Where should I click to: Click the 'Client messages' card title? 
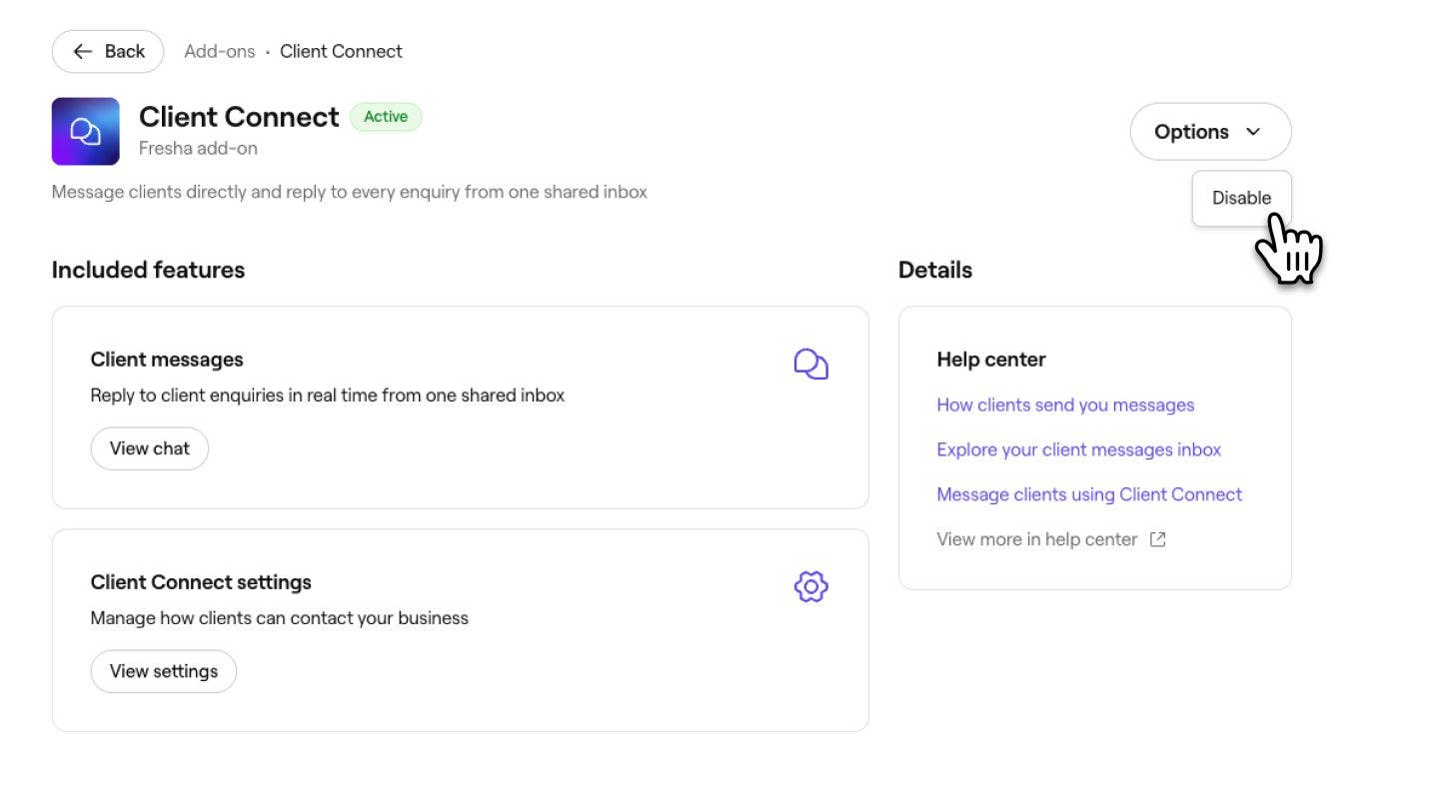tap(167, 360)
